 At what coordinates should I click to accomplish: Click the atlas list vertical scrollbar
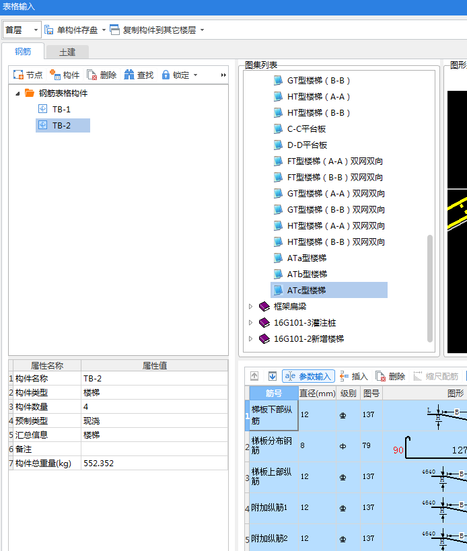pyautogui.click(x=430, y=288)
